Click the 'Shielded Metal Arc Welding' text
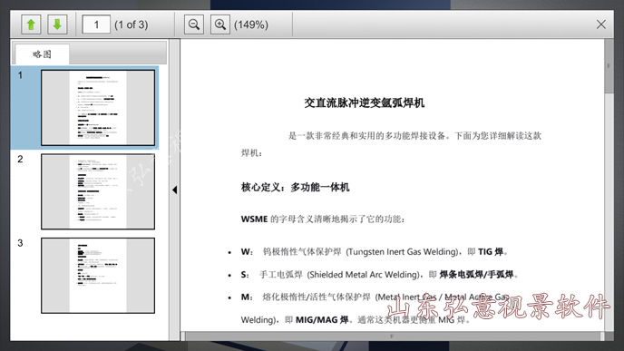Screen dimensions: 624x351 (x=363, y=275)
